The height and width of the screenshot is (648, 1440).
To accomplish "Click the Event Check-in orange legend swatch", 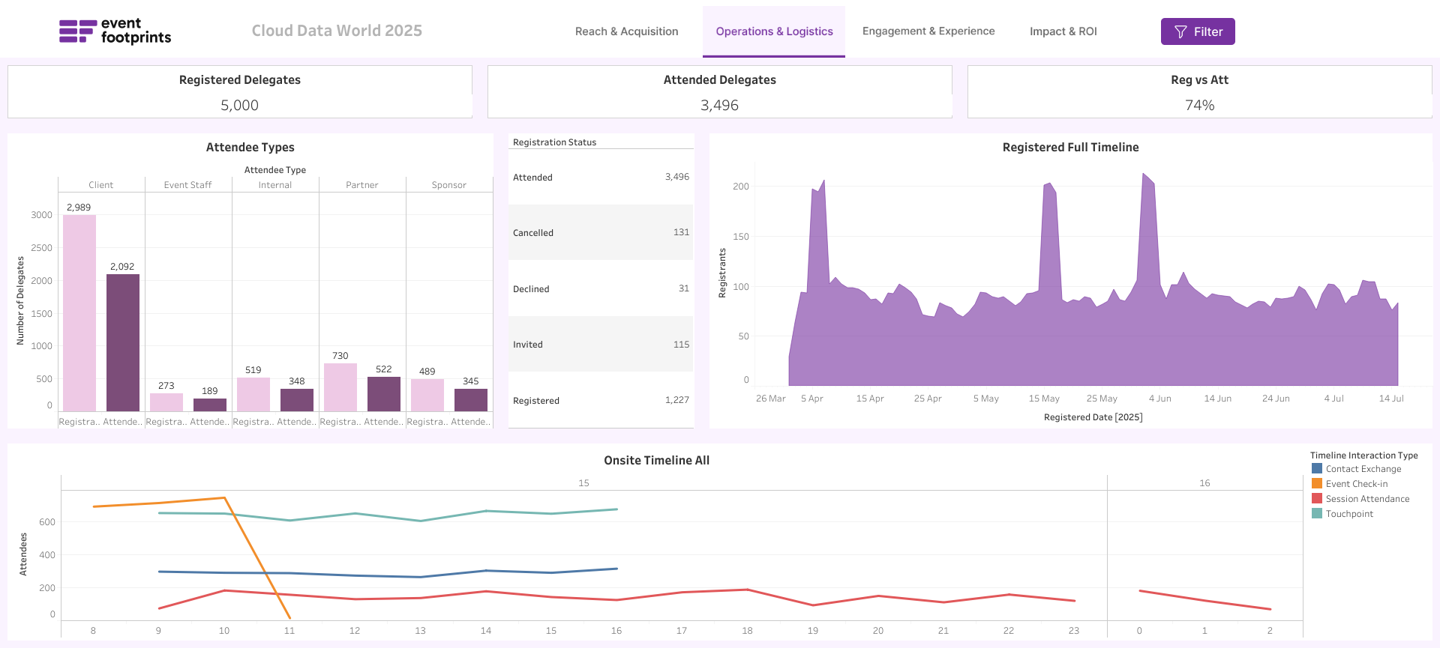I will point(1316,484).
